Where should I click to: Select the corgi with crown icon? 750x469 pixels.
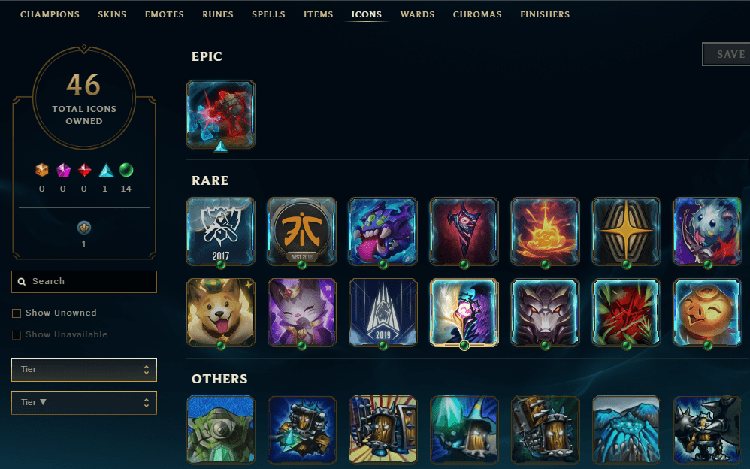point(220,313)
